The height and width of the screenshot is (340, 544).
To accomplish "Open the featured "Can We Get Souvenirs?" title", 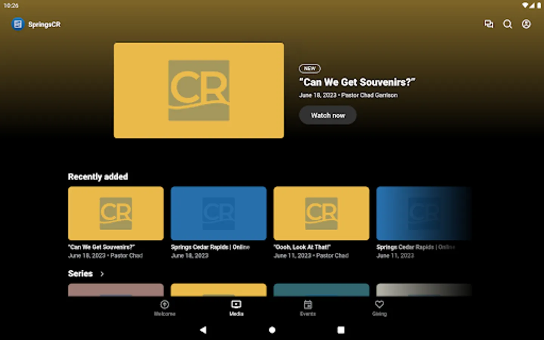I will pyautogui.click(x=357, y=82).
